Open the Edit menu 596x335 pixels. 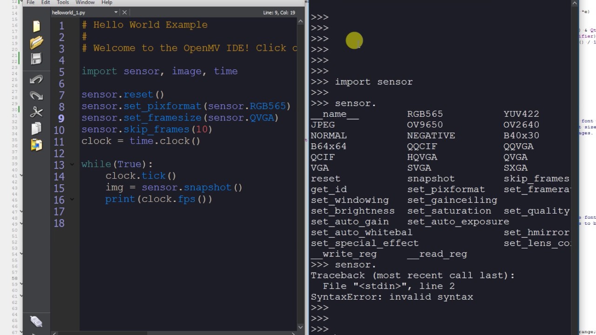(46, 2)
